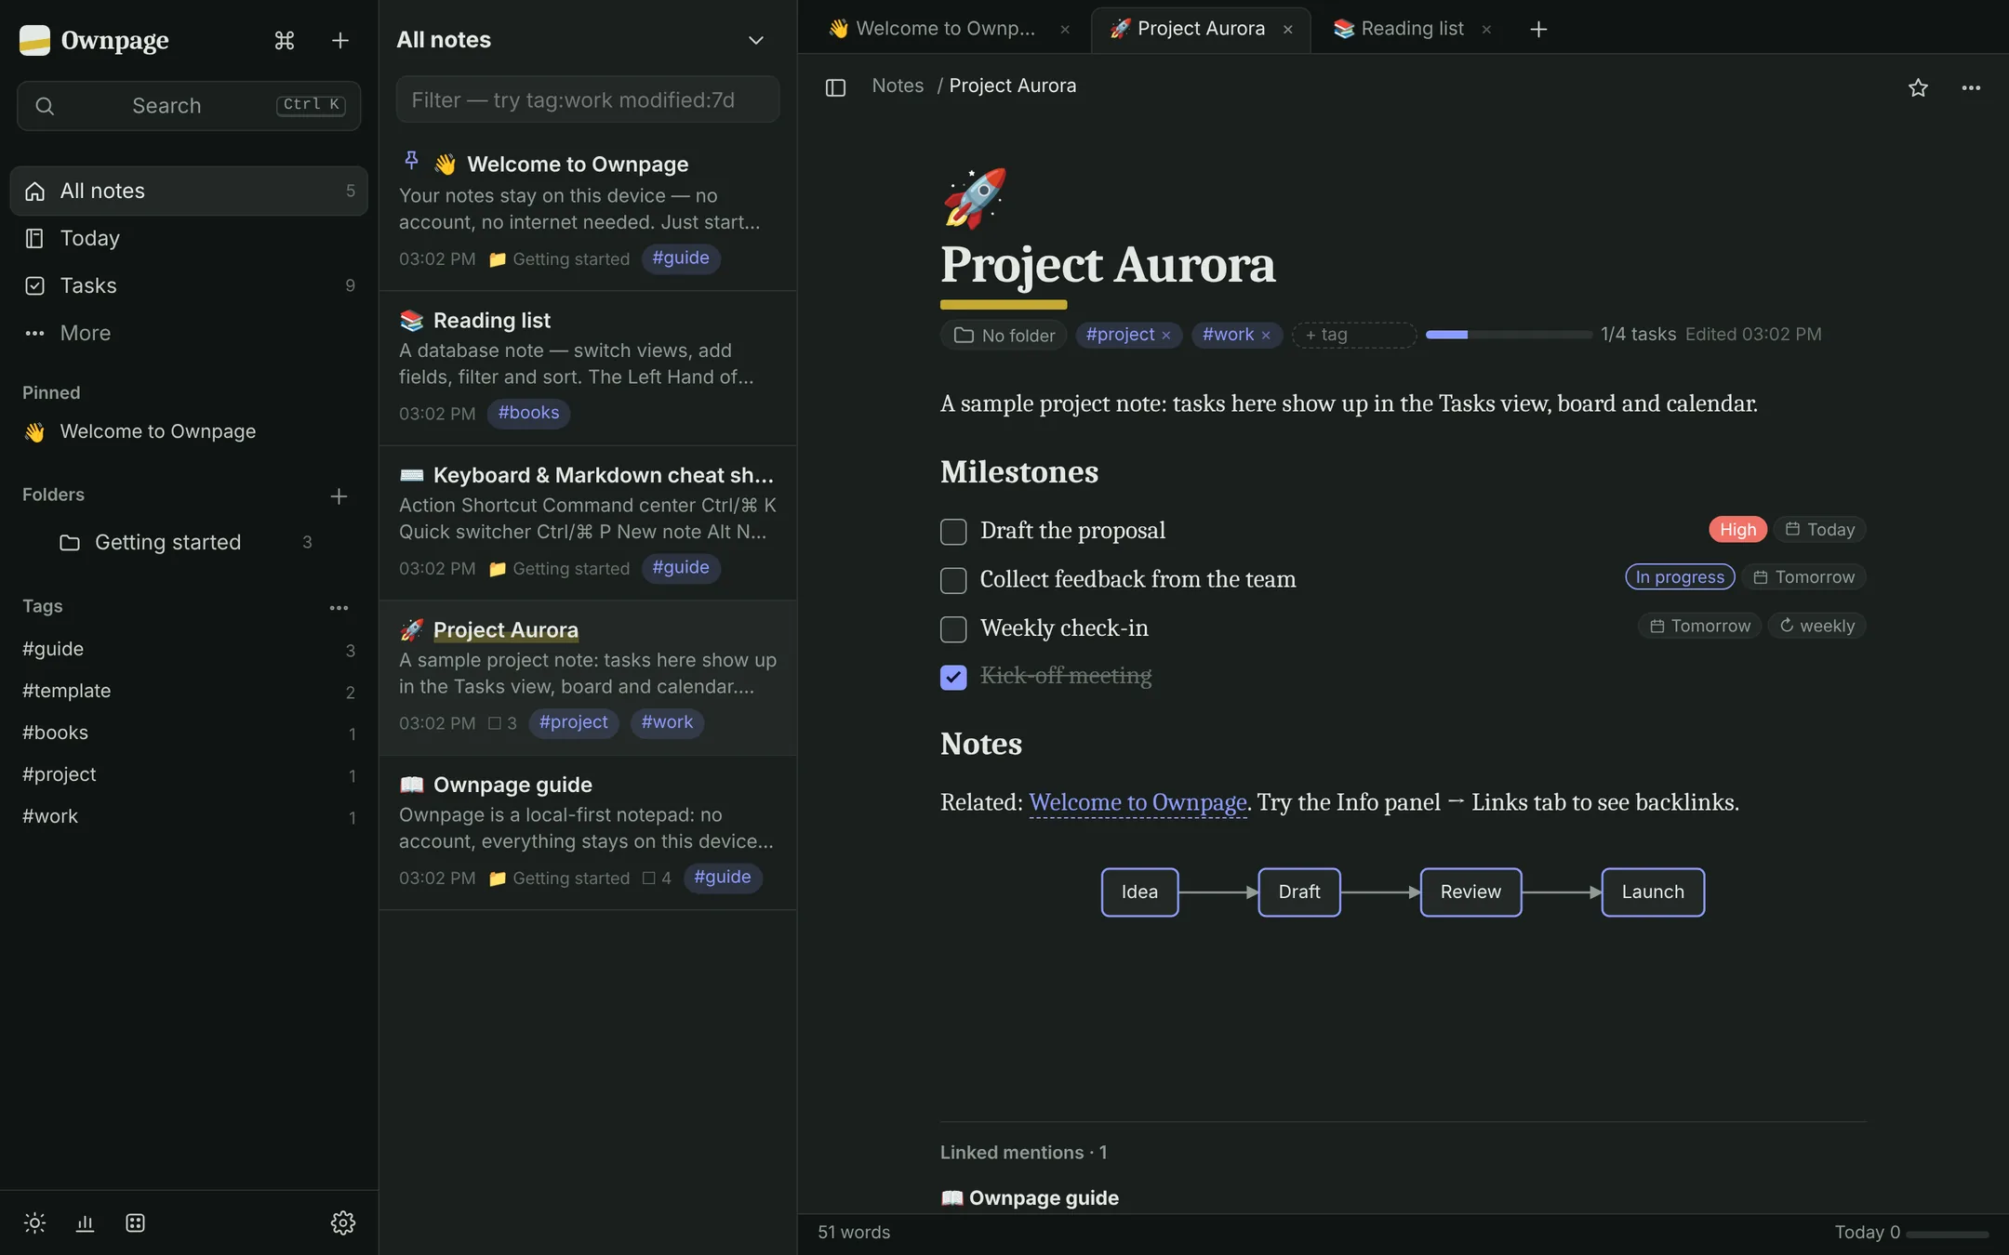Click the Notes breadcrumb

[x=898, y=86]
